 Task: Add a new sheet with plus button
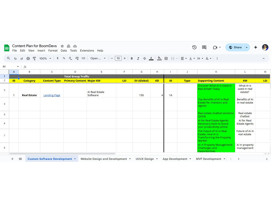tap(12, 159)
